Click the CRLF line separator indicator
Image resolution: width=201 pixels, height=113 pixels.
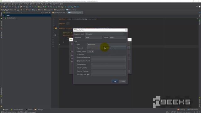168,112
